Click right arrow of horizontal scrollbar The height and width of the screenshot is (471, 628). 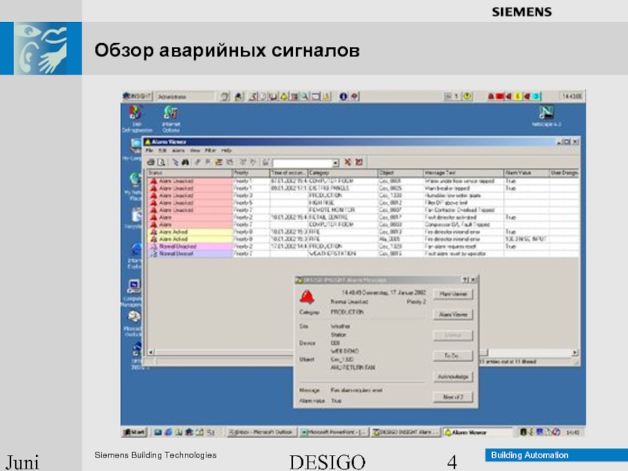pos(575,352)
